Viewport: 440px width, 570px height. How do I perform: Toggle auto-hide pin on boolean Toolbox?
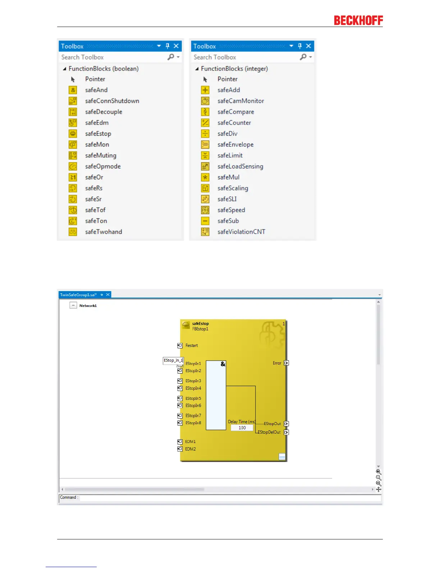pyautogui.click(x=168, y=46)
